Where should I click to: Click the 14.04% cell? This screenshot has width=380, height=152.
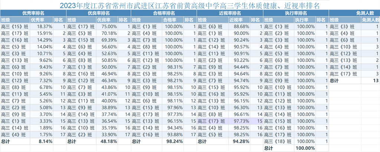tap(42, 47)
